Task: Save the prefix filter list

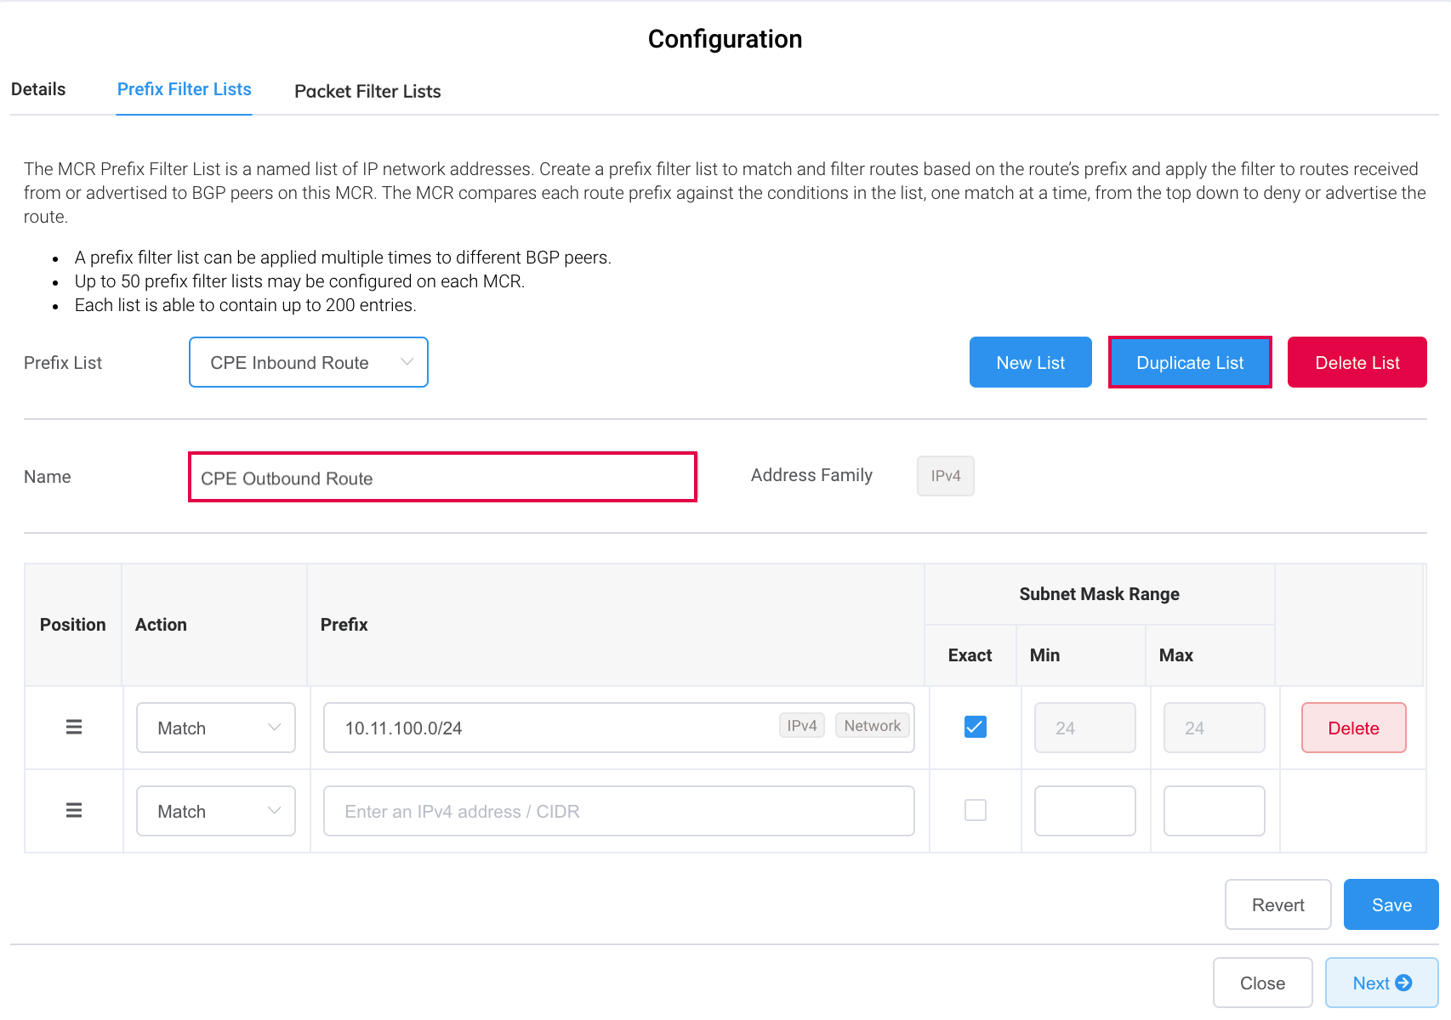Action: pyautogui.click(x=1391, y=904)
